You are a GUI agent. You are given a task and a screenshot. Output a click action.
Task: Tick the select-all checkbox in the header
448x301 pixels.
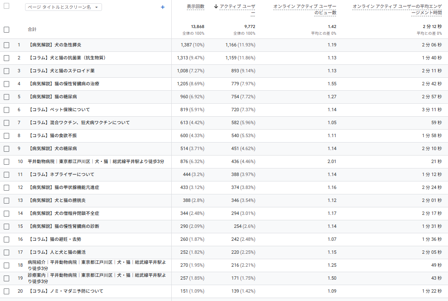tap(7, 6)
